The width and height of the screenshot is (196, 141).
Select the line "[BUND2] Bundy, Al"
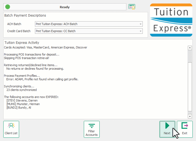(x=19, y=108)
